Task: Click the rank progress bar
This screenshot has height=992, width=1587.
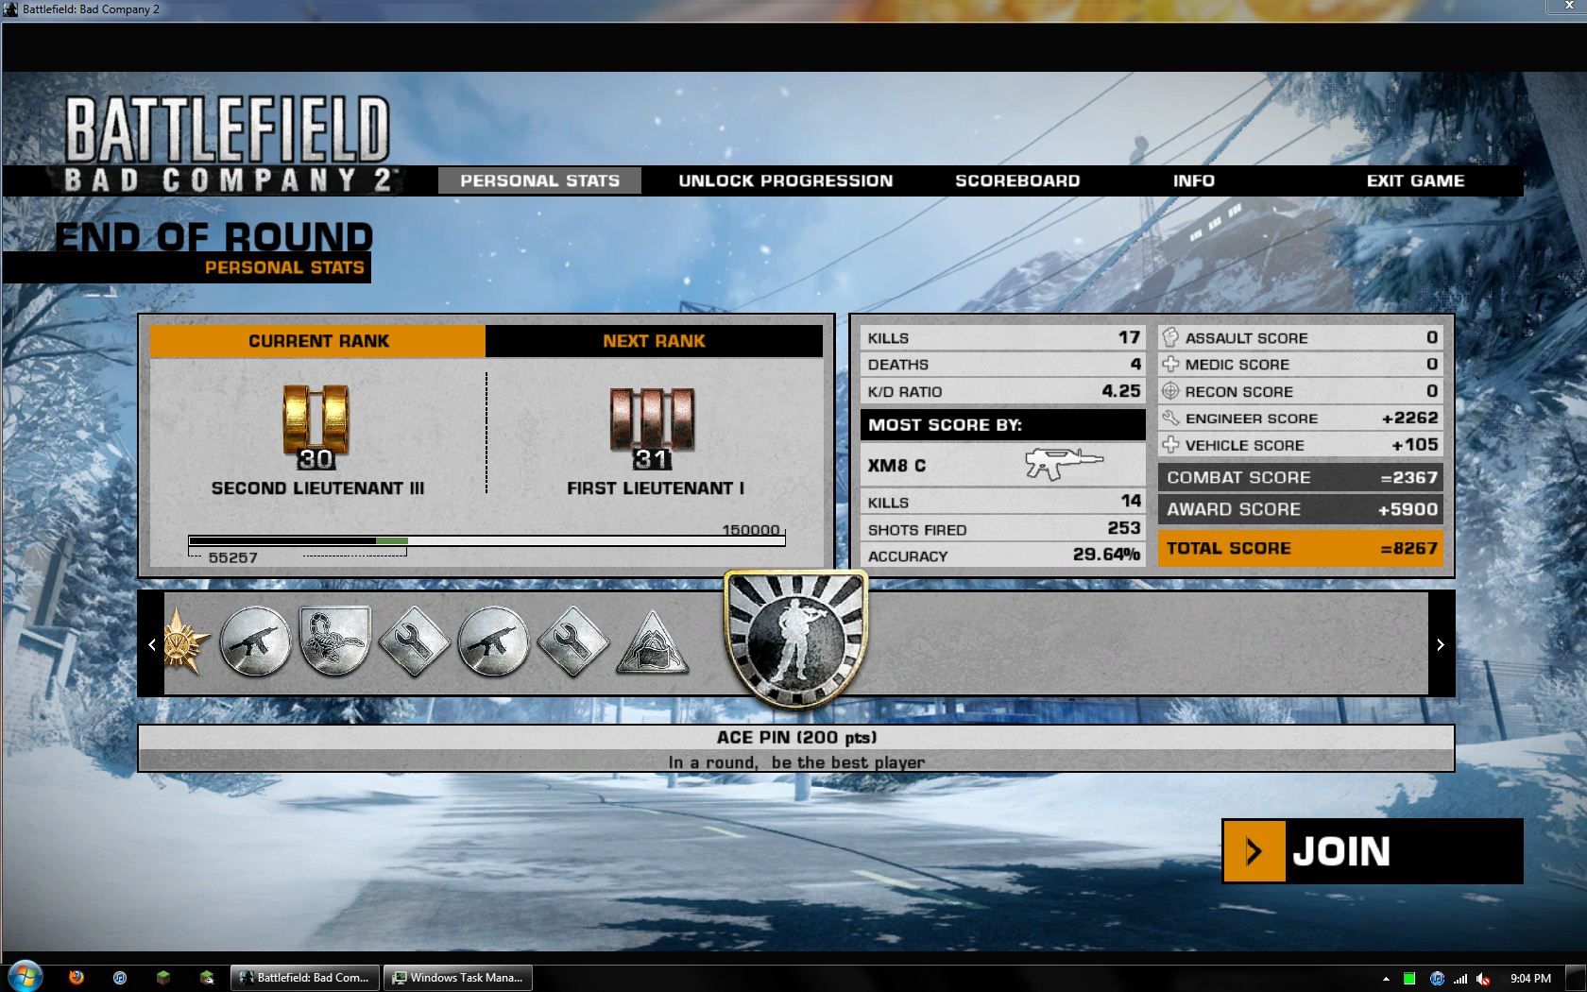Action: [486, 541]
